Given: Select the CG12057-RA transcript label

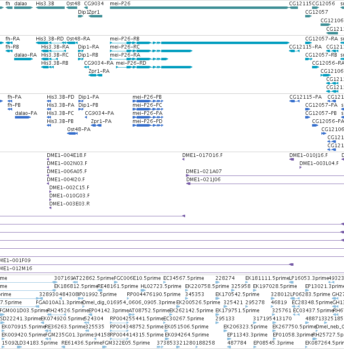Looking at the screenshot, I should pyautogui.click(x=321, y=39).
